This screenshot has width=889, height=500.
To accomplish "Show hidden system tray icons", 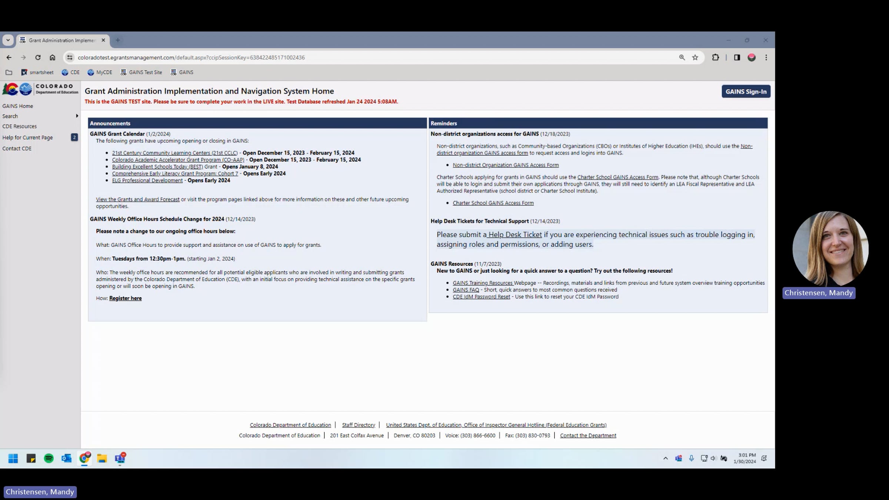I will 666,459.
